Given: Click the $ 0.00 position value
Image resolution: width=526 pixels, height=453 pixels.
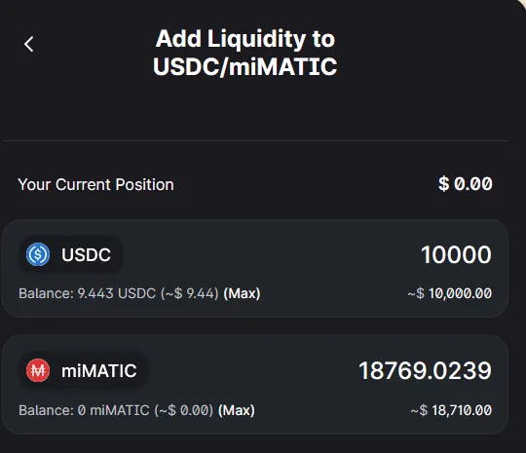Looking at the screenshot, I should click(x=466, y=184).
